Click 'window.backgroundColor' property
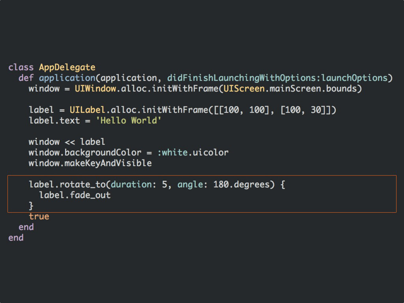 coord(85,153)
